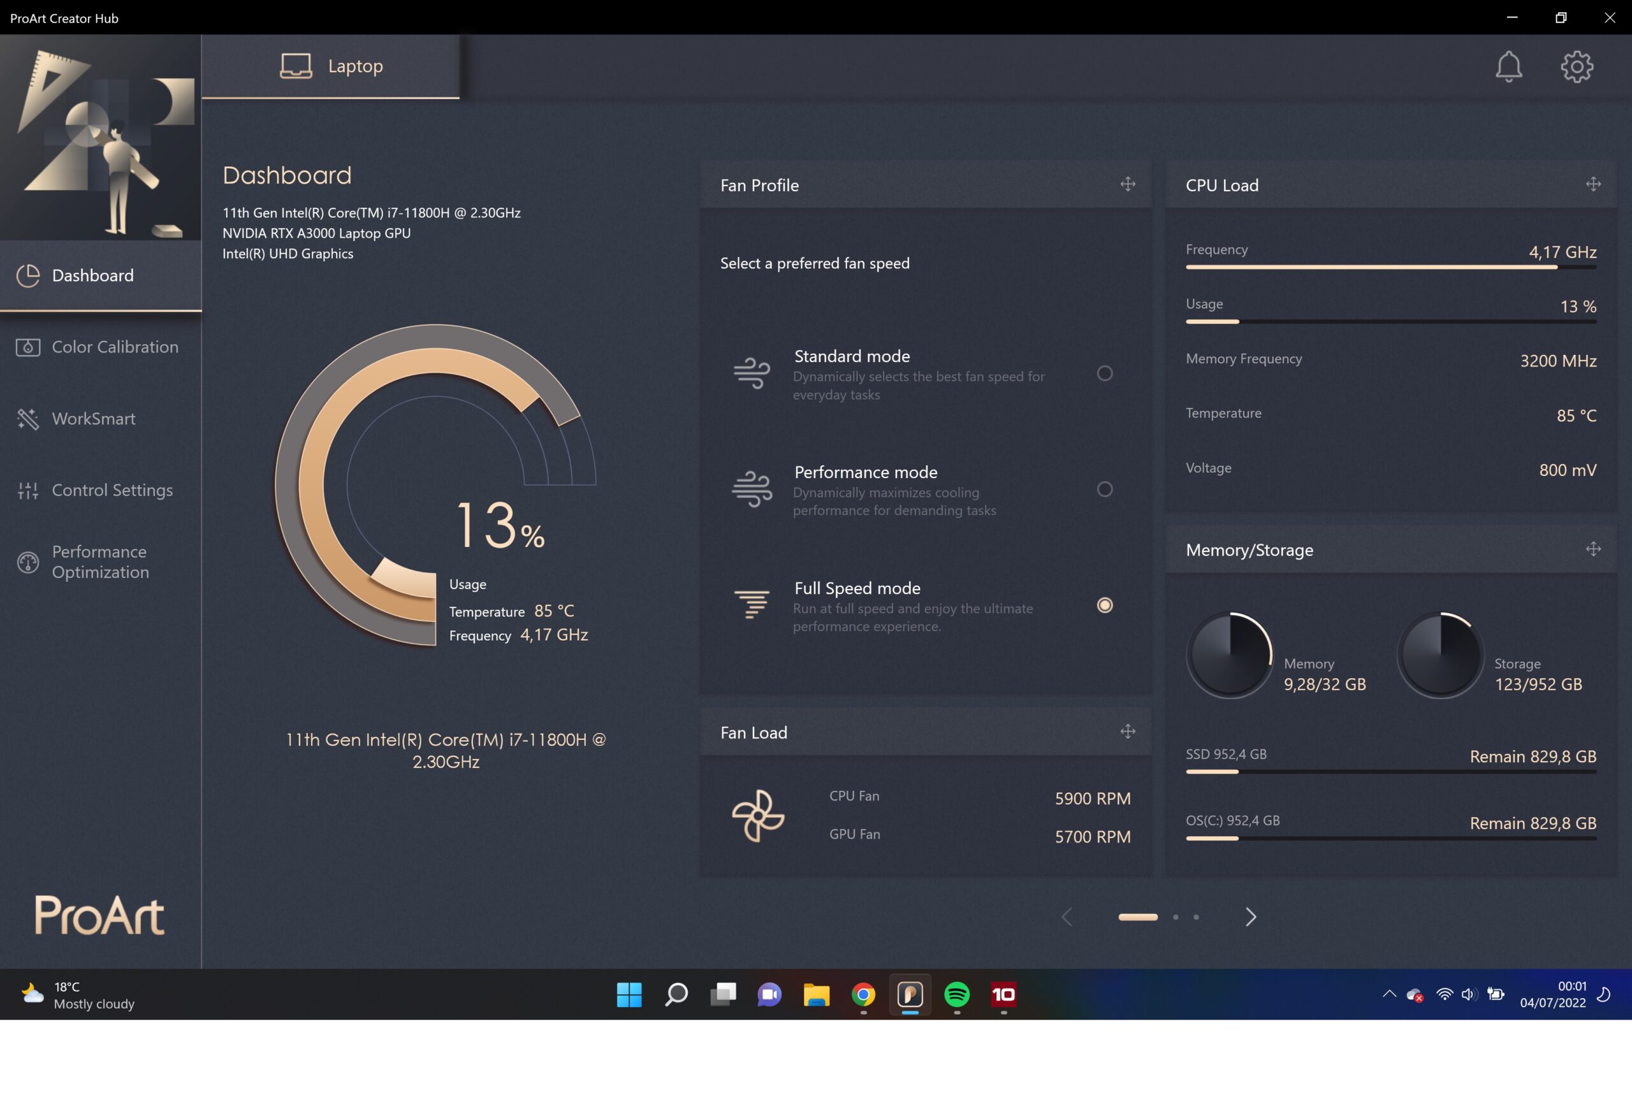Image resolution: width=1632 pixels, height=1093 pixels.
Task: Open taskbar Search
Action: tap(676, 995)
